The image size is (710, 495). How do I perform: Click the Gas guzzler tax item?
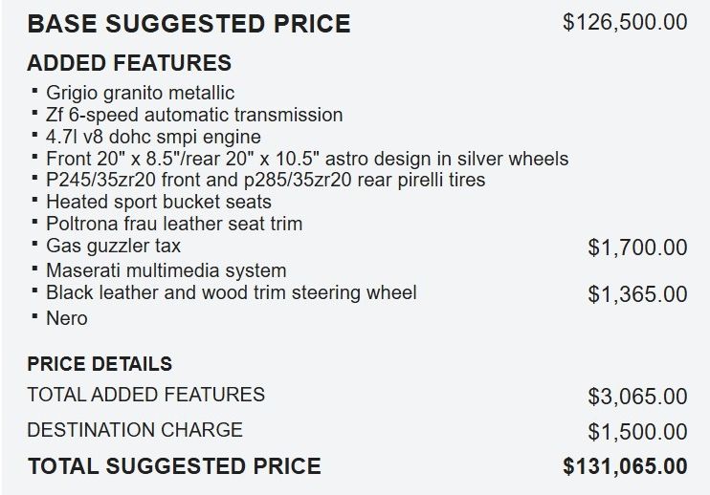click(113, 246)
